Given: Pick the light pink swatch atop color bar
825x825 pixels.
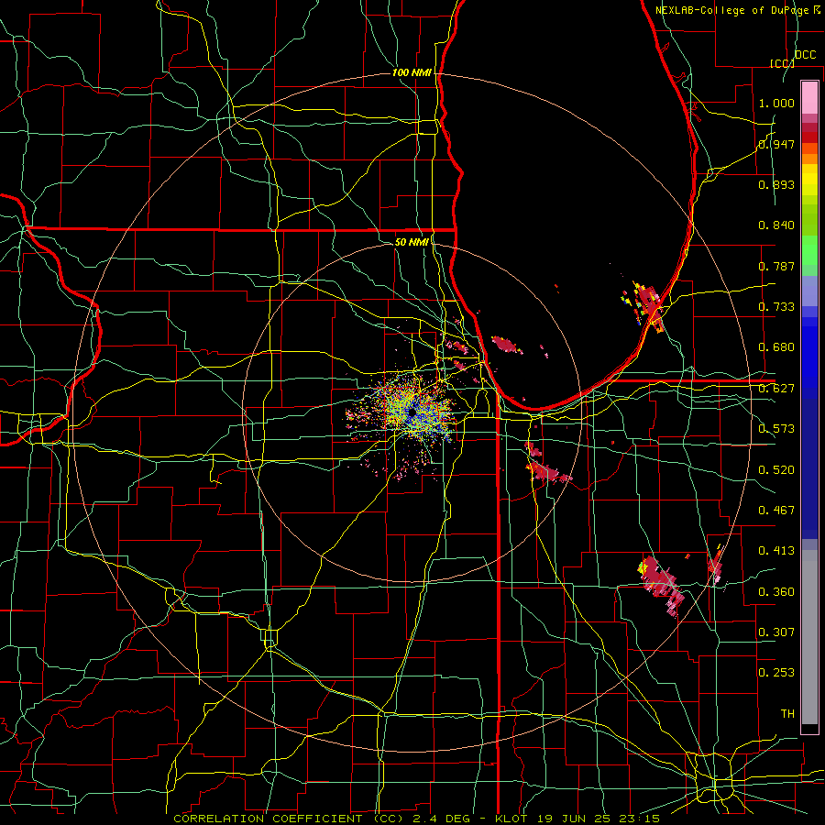Looking at the screenshot, I should [x=809, y=98].
